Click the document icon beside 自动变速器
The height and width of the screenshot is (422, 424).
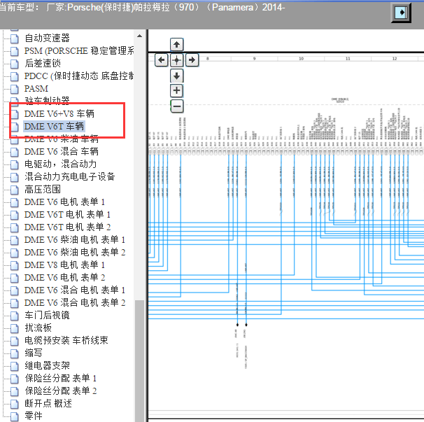(x=15, y=38)
